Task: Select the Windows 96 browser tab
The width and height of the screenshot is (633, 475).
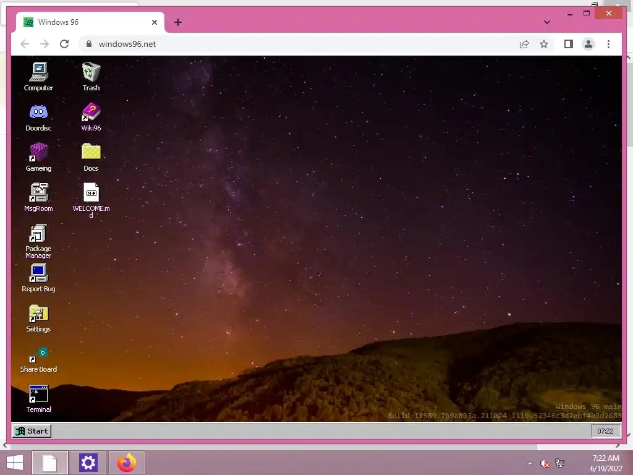Action: coord(90,22)
